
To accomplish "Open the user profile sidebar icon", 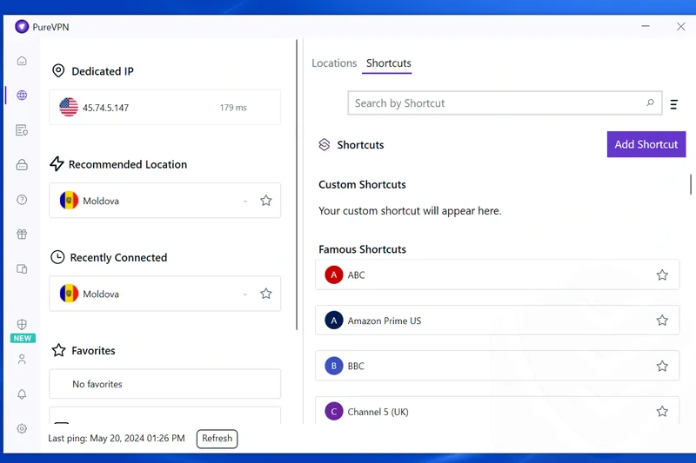I will [x=22, y=360].
